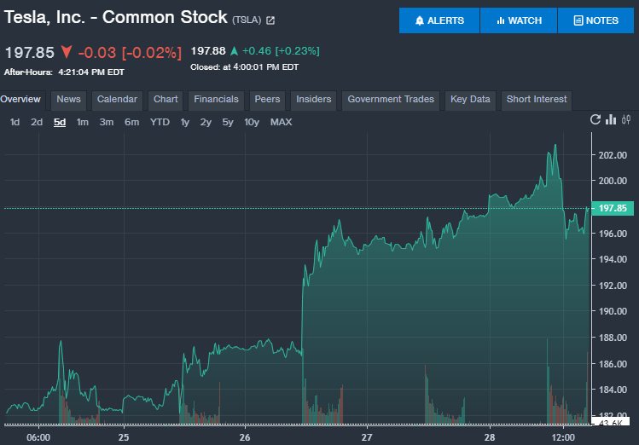Open the Key Data tab
Viewport: 639px width, 445px height.
470,100
